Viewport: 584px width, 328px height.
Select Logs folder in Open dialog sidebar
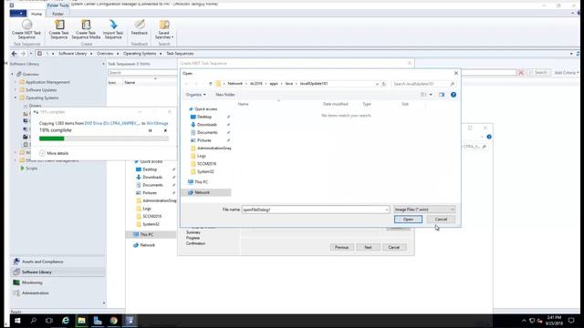point(201,156)
